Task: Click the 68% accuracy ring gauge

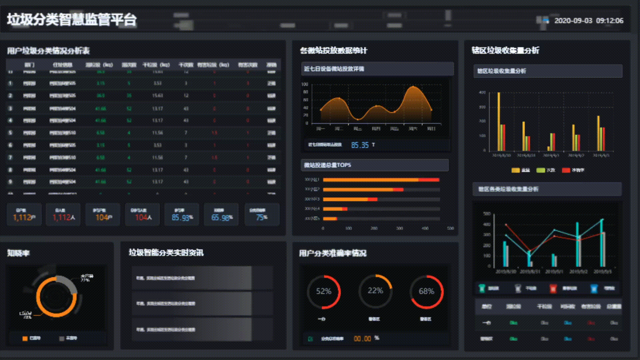Action: tap(426, 291)
